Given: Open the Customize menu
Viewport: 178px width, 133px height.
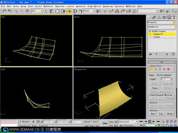Looking at the screenshot, I should pos(119,6).
